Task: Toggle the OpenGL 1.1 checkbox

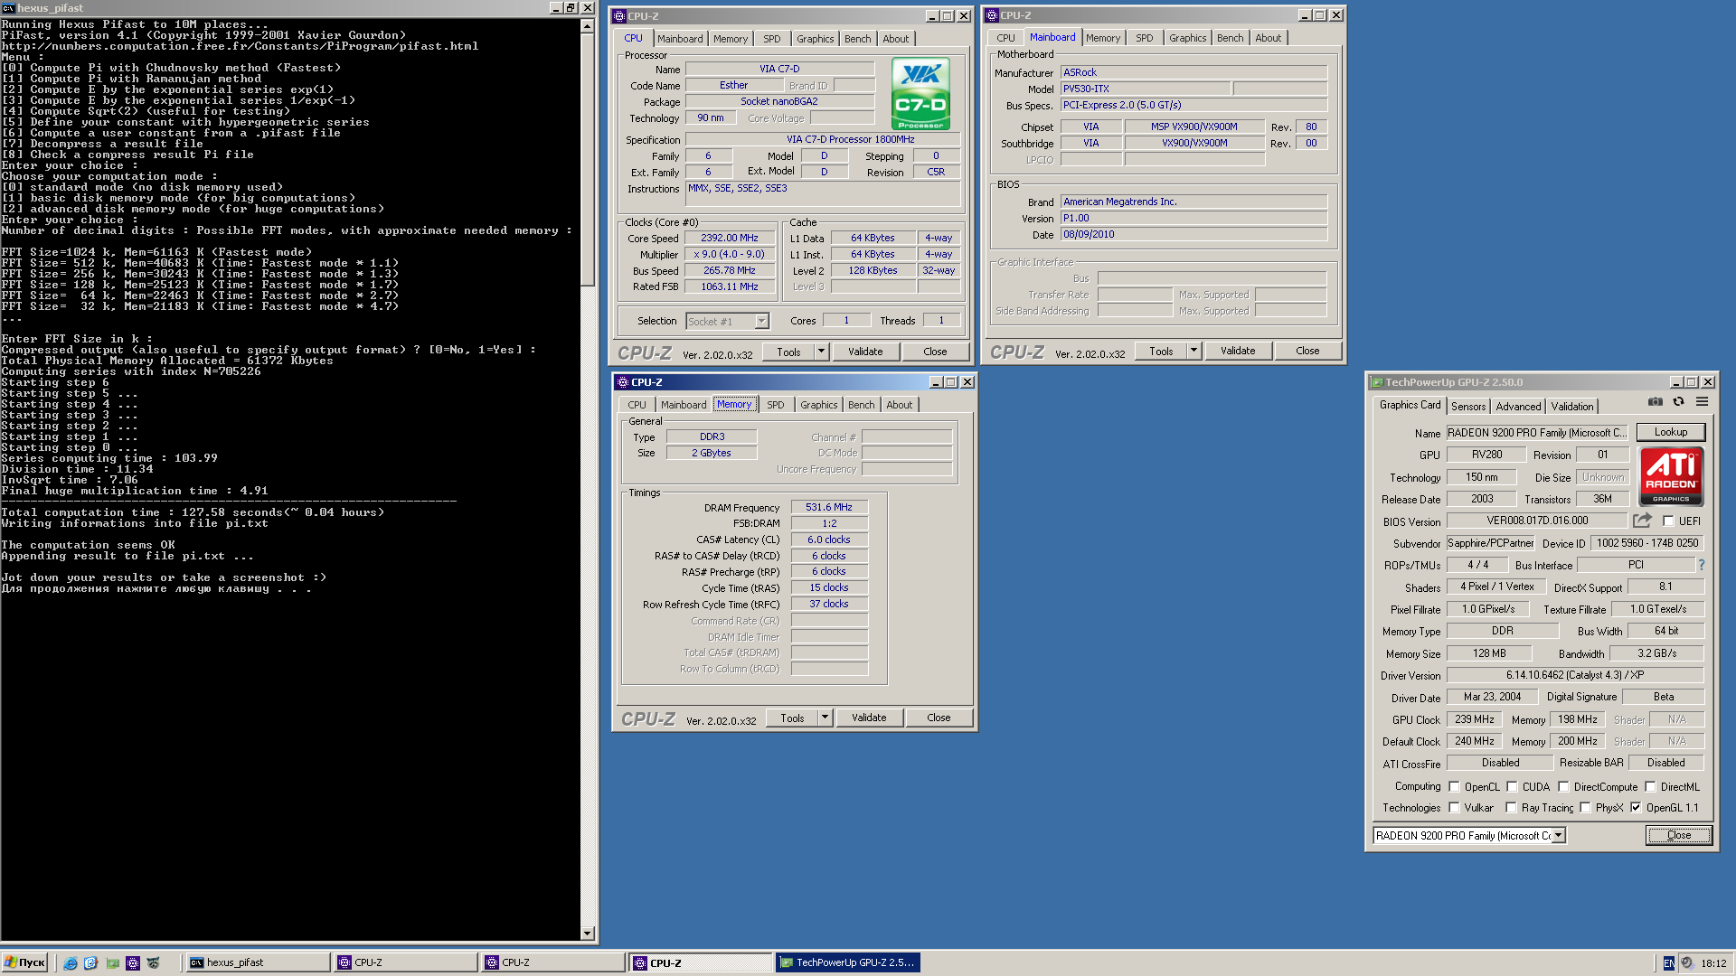Action: coord(1636,808)
